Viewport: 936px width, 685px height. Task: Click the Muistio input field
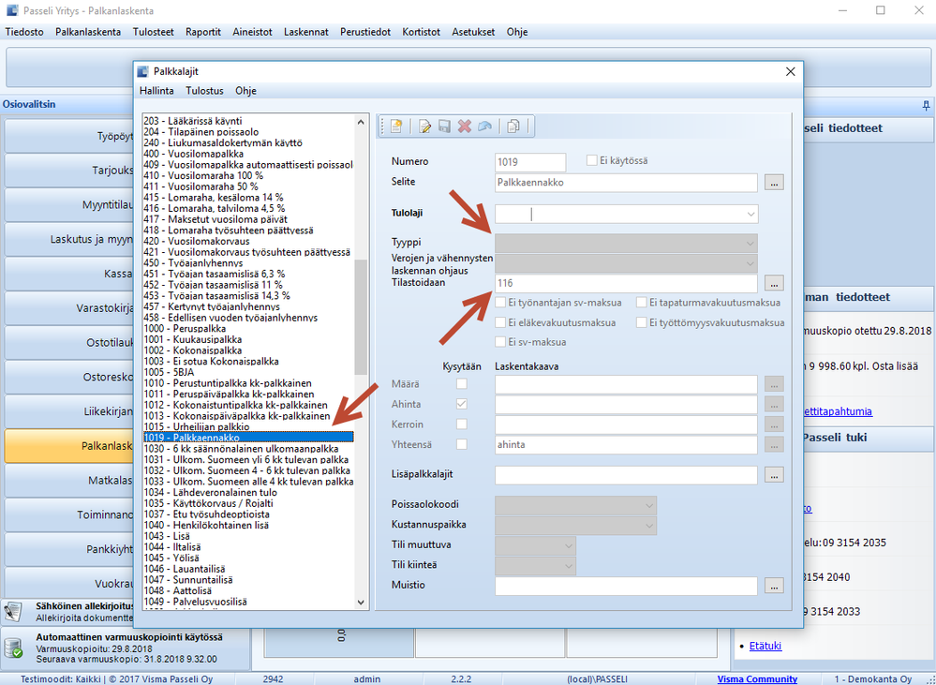click(x=626, y=586)
